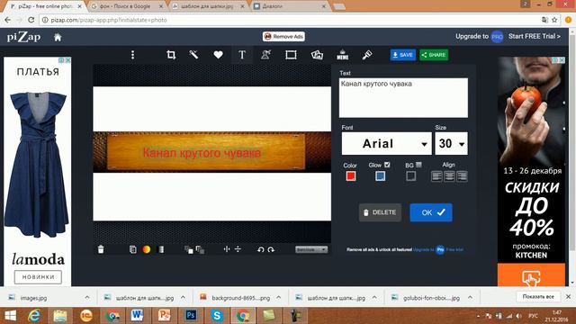Open the dropdown in the bottom toolbar
The width and height of the screenshot is (576, 324).
tap(311, 249)
